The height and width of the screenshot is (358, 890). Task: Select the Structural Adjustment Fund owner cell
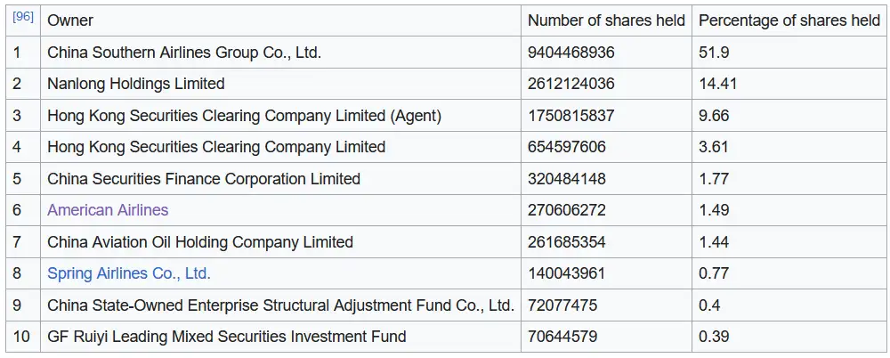click(x=280, y=305)
